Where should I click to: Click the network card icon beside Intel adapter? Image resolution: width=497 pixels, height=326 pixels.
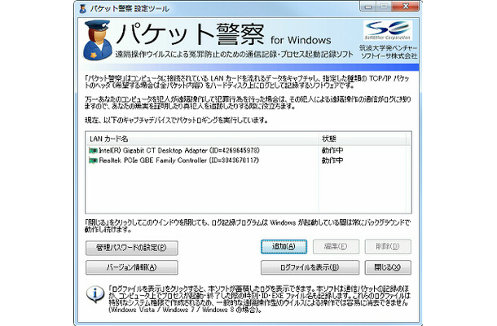[x=93, y=150]
